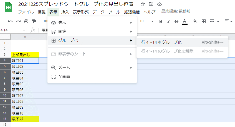Screen dimensions: 235x127
Task: Click cell containing 項目05
Action: click(x=25, y=84)
